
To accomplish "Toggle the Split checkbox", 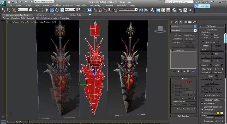I will [x=213, y=54].
